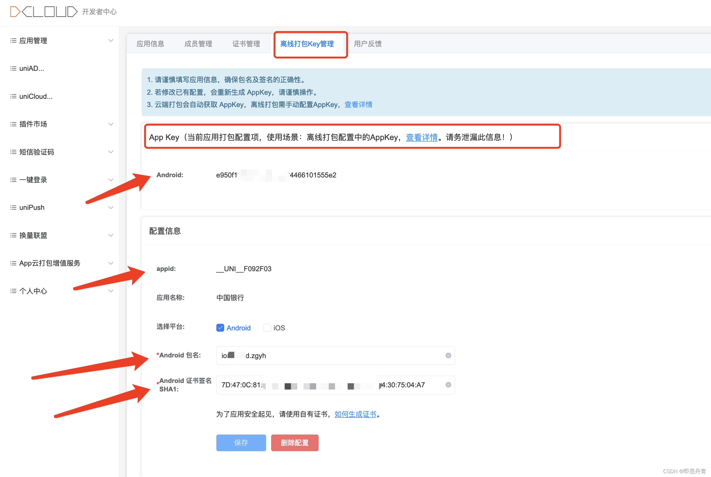Click the 个人中心 sidebar label
Viewport: 711px width, 477px height.
pos(33,291)
